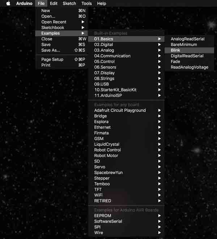
Task: Open Ethernet library examples
Action: (127, 127)
